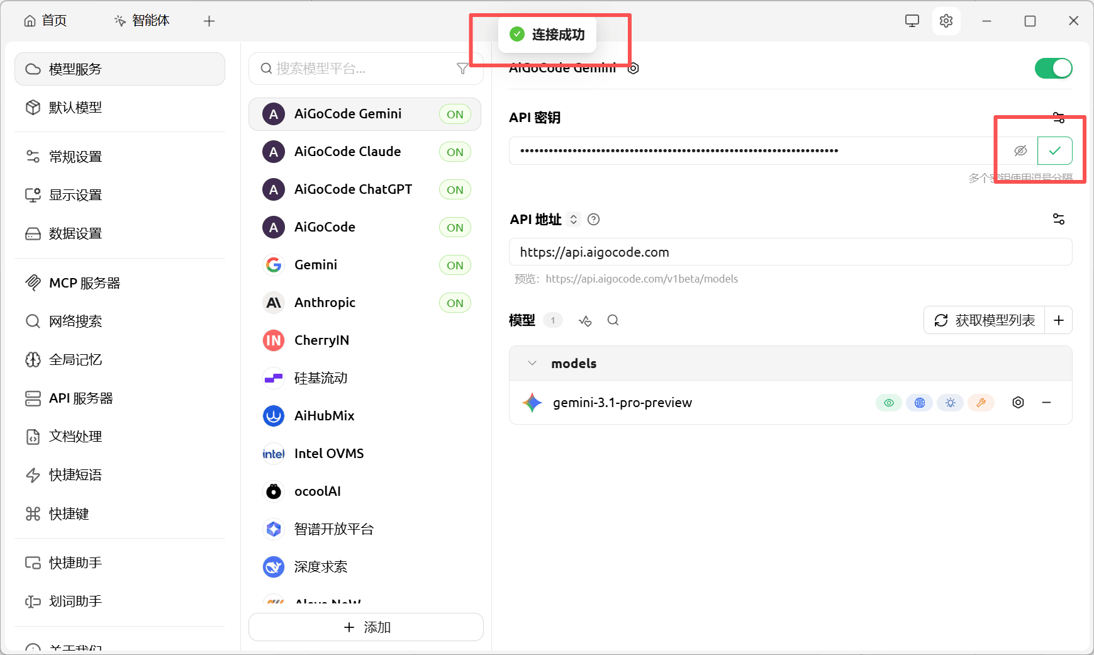Open 显示设置 section

[x=120, y=195]
